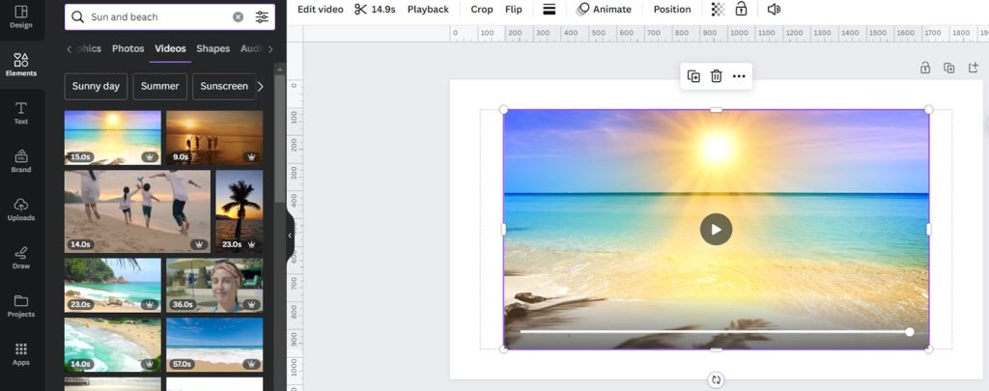Viewport: 989px width, 391px height.
Task: Collapse the side panel with arrow handle
Action: [290, 236]
